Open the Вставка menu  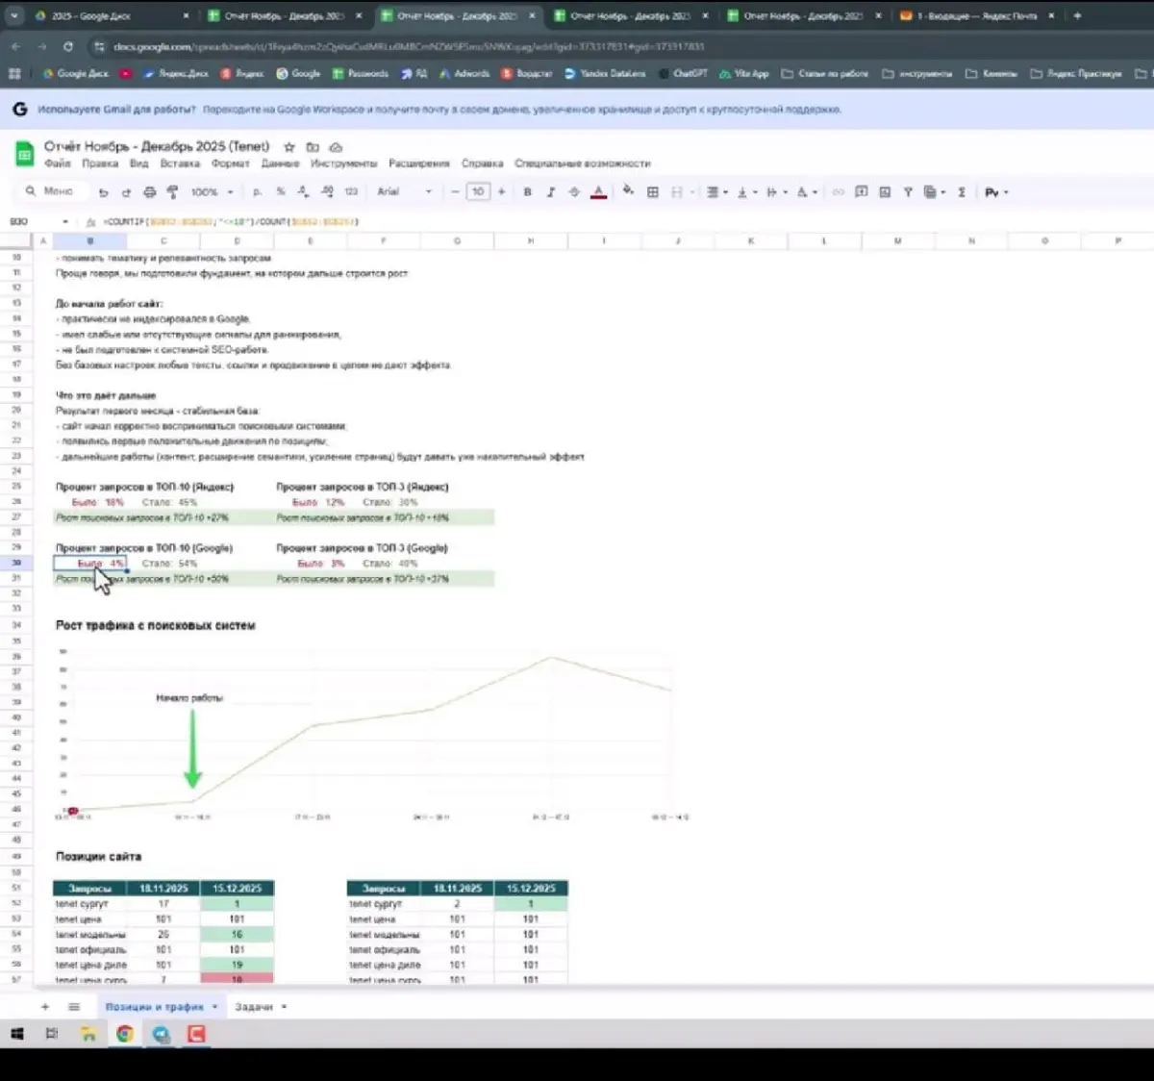point(180,163)
